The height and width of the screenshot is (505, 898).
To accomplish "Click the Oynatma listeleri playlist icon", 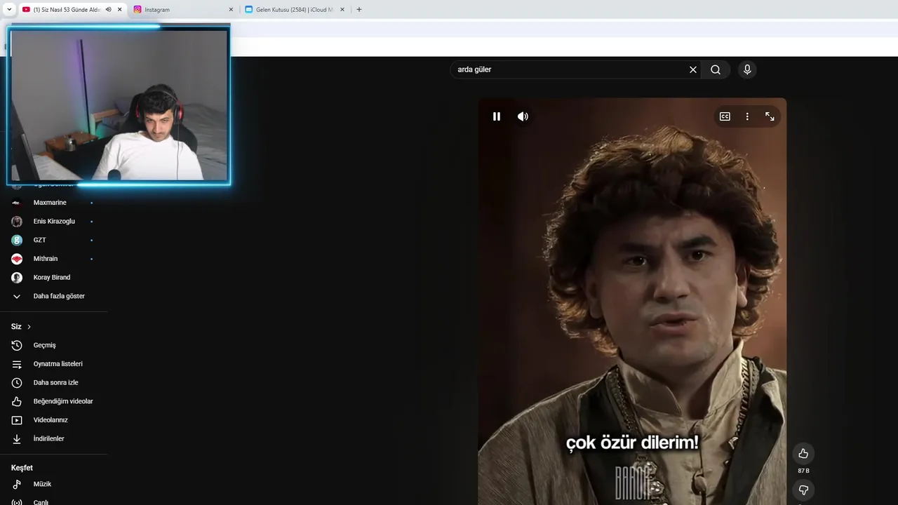I will [17, 364].
